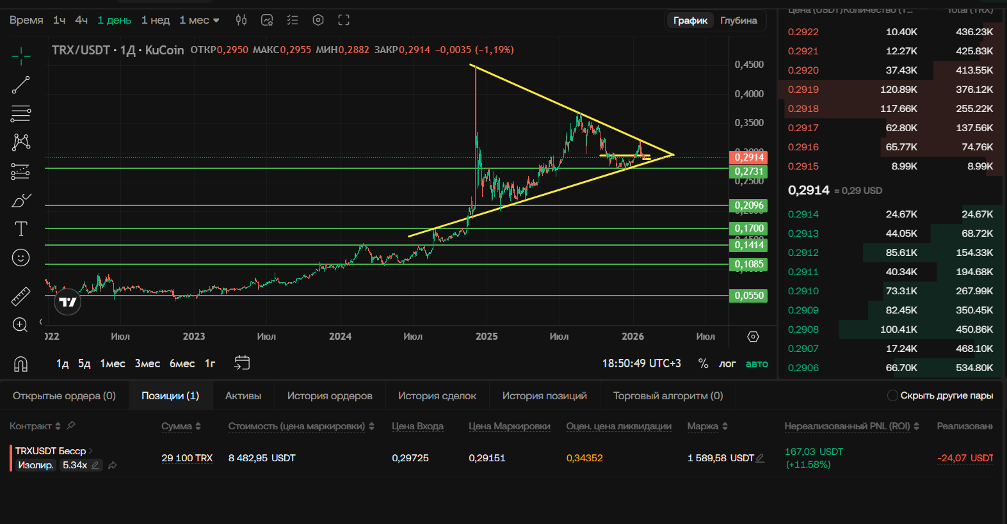Set chart range to '6мес'
1007x524 pixels.
pyautogui.click(x=182, y=363)
